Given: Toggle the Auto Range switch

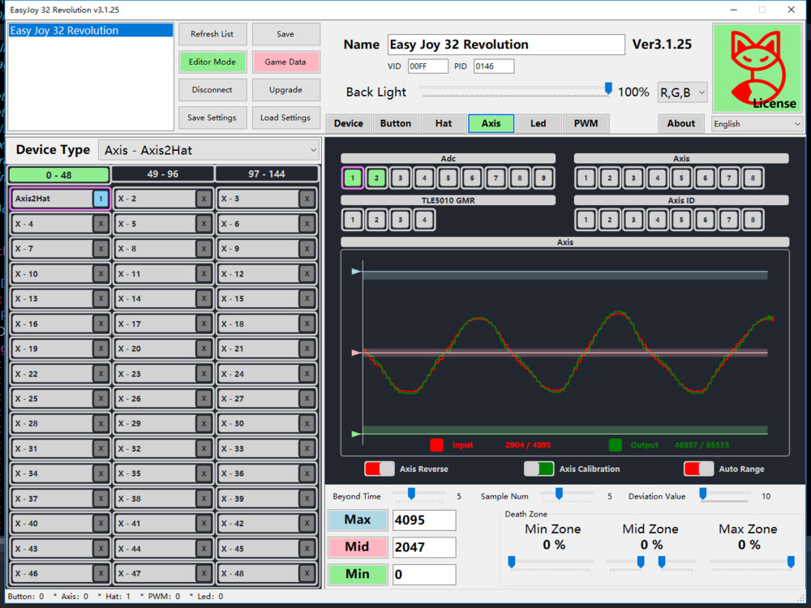Looking at the screenshot, I should pyautogui.click(x=698, y=469).
